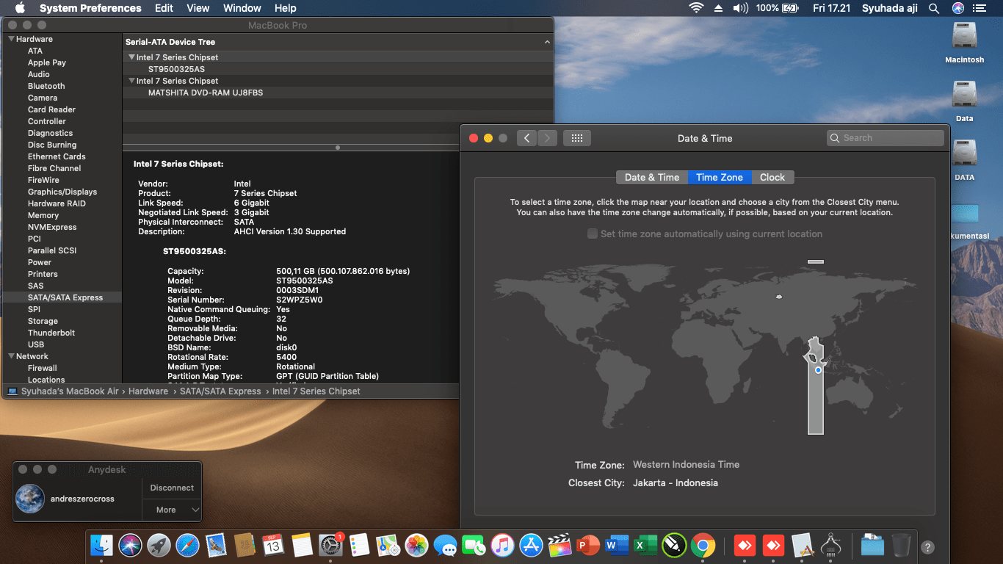
Task: Open Safari from the Dock
Action: click(187, 545)
